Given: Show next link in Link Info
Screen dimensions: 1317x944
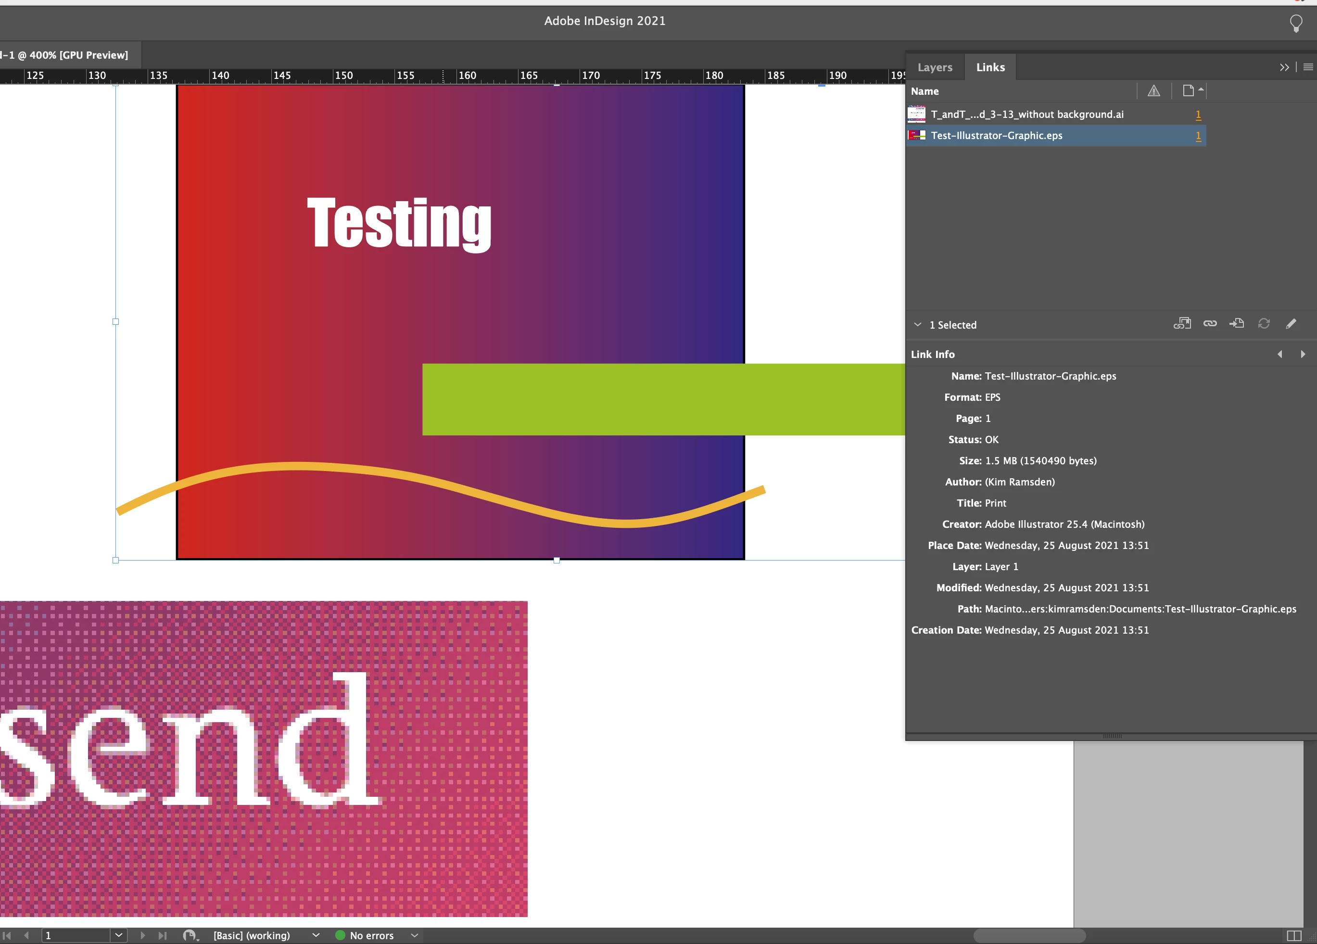Looking at the screenshot, I should (1303, 355).
